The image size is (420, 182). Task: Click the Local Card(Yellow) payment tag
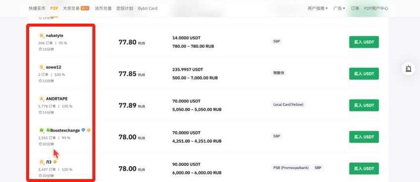click(x=288, y=104)
